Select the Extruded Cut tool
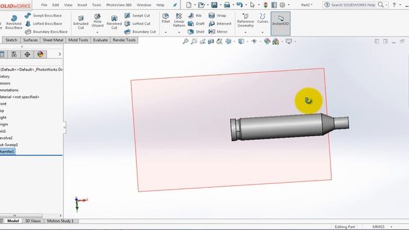409x230 pixels. click(81, 22)
